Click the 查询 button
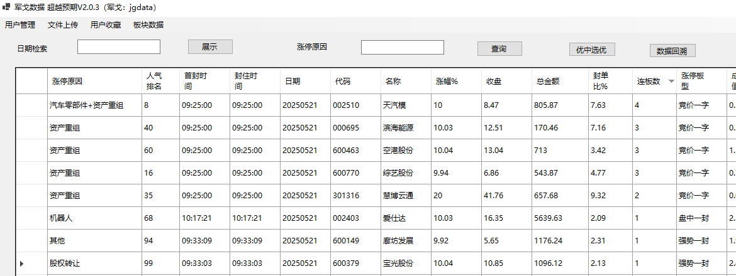This screenshot has width=736, height=276. pyautogui.click(x=499, y=49)
